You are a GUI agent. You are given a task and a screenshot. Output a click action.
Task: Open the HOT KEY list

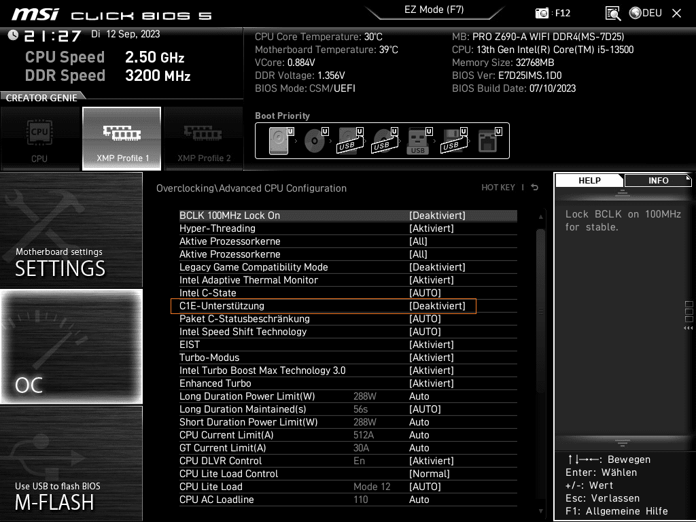[x=498, y=188]
